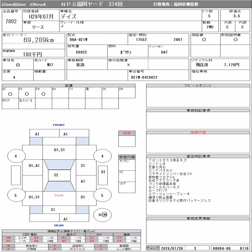The image size is (252, 252).
Task: Click the 修復 header box
Action: point(127,133)
